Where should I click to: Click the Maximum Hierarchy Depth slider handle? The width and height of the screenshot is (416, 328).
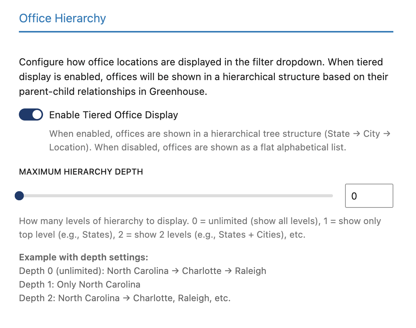tap(19, 196)
